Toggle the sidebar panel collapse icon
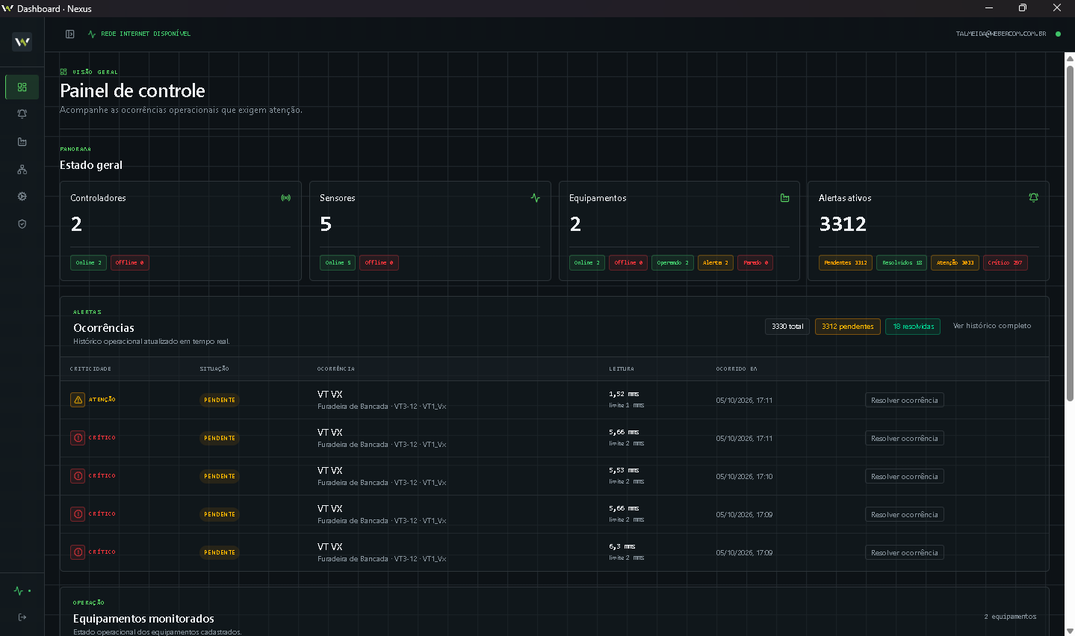This screenshot has height=636, width=1075. point(70,34)
